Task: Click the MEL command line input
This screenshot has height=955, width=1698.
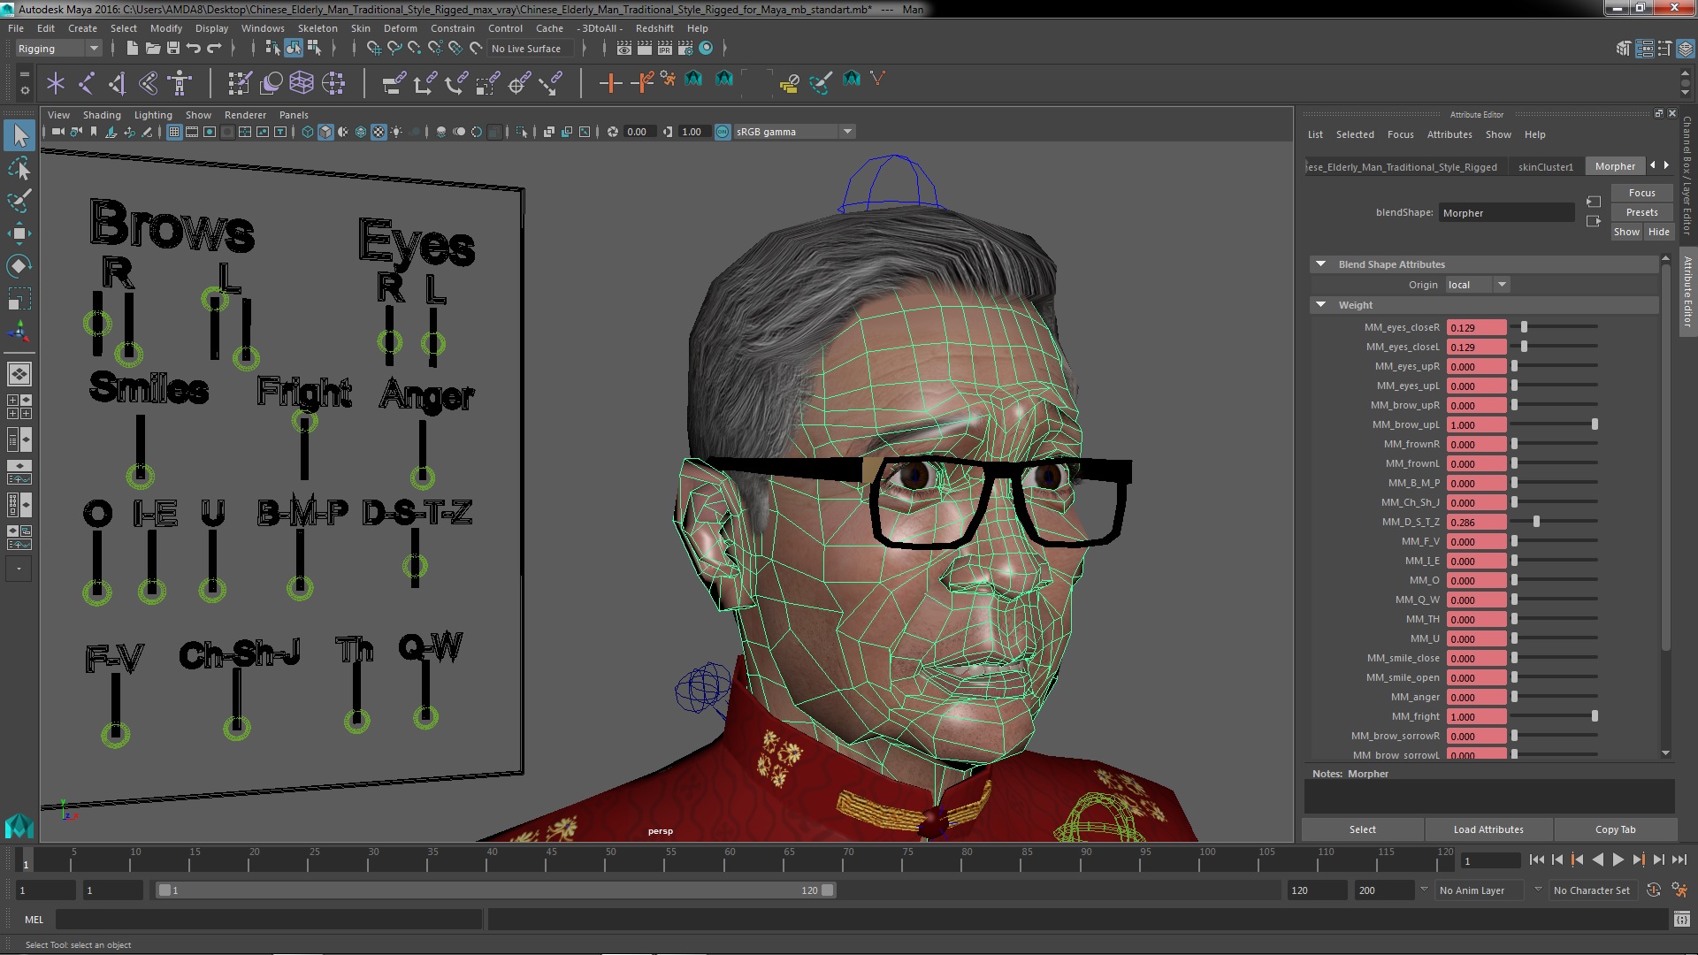Action: tap(269, 920)
